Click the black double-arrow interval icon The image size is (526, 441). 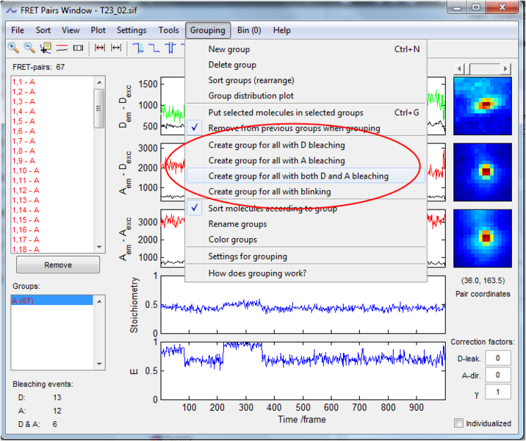(x=116, y=49)
